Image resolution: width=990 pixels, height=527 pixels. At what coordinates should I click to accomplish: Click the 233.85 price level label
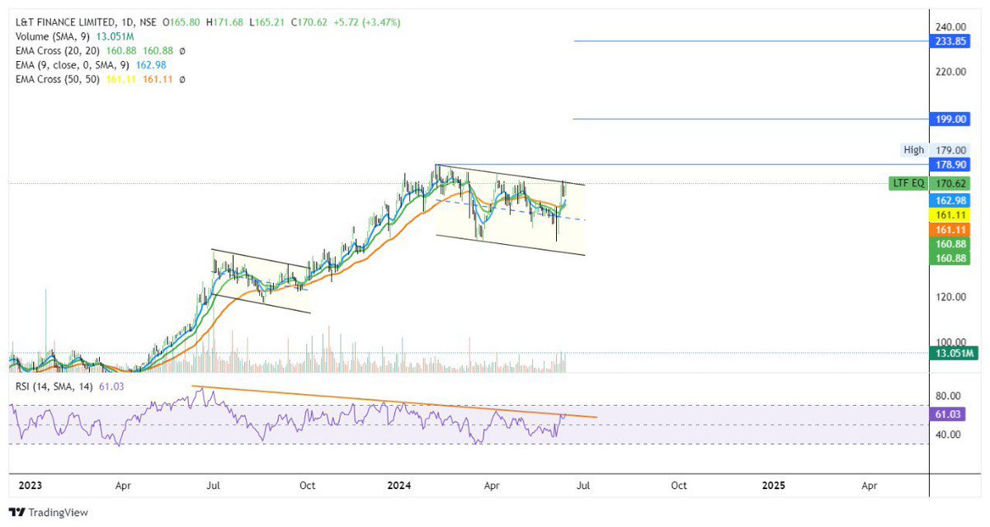pyautogui.click(x=951, y=40)
